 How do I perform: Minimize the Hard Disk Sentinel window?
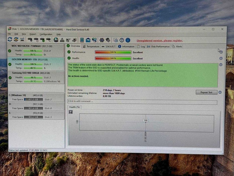204,29
